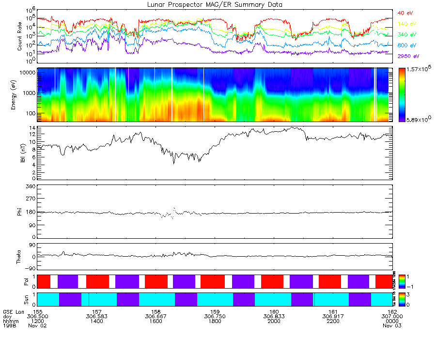Select the green 340 eV legend label
The height and width of the screenshot is (339, 436).
click(406, 34)
